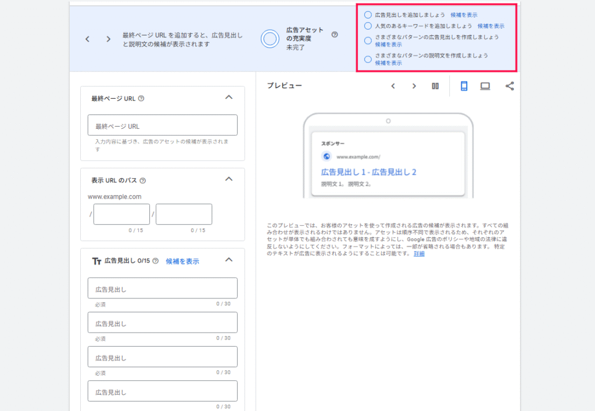Image resolution: width=595 pixels, height=411 pixels.
Task: Switch preview to desktop view
Action: pyautogui.click(x=485, y=85)
